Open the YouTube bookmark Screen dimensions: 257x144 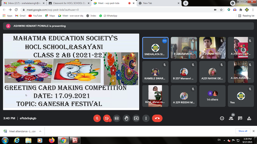35,16
